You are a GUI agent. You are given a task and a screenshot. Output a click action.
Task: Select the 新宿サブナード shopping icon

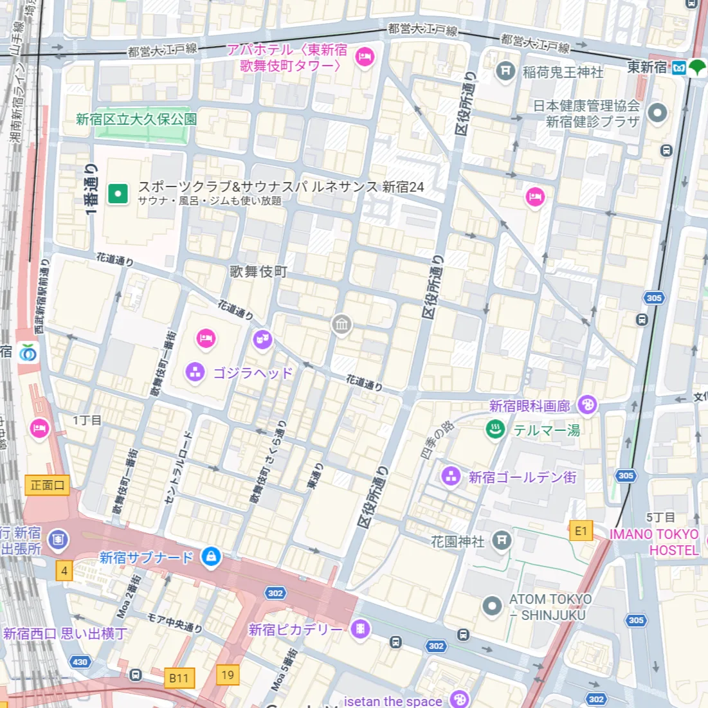[211, 557]
